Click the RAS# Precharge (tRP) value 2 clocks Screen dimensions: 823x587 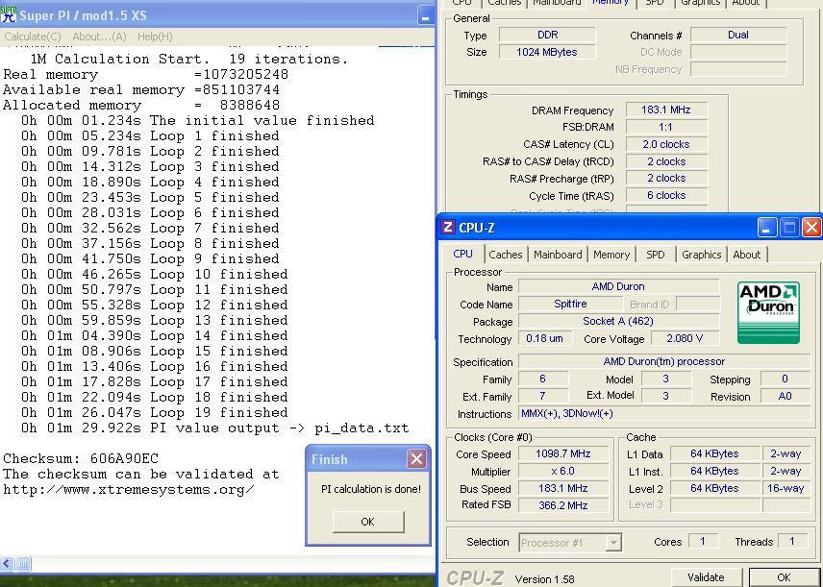tap(666, 179)
